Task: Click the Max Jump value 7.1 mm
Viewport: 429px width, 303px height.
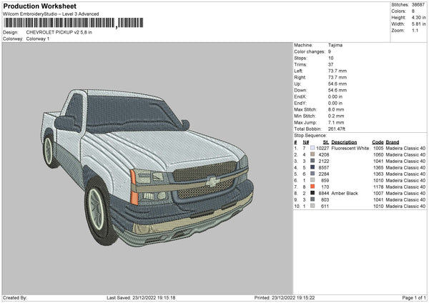Action: coord(336,122)
